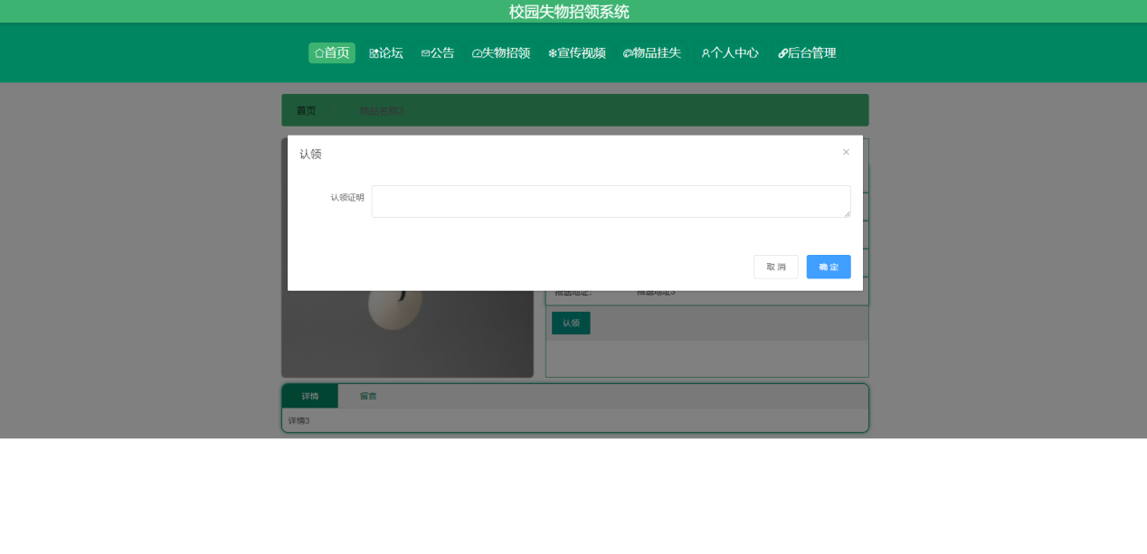Screen dimensions: 1147x554
Task: Open 物品挂失 using its icon
Action: pyautogui.click(x=627, y=53)
